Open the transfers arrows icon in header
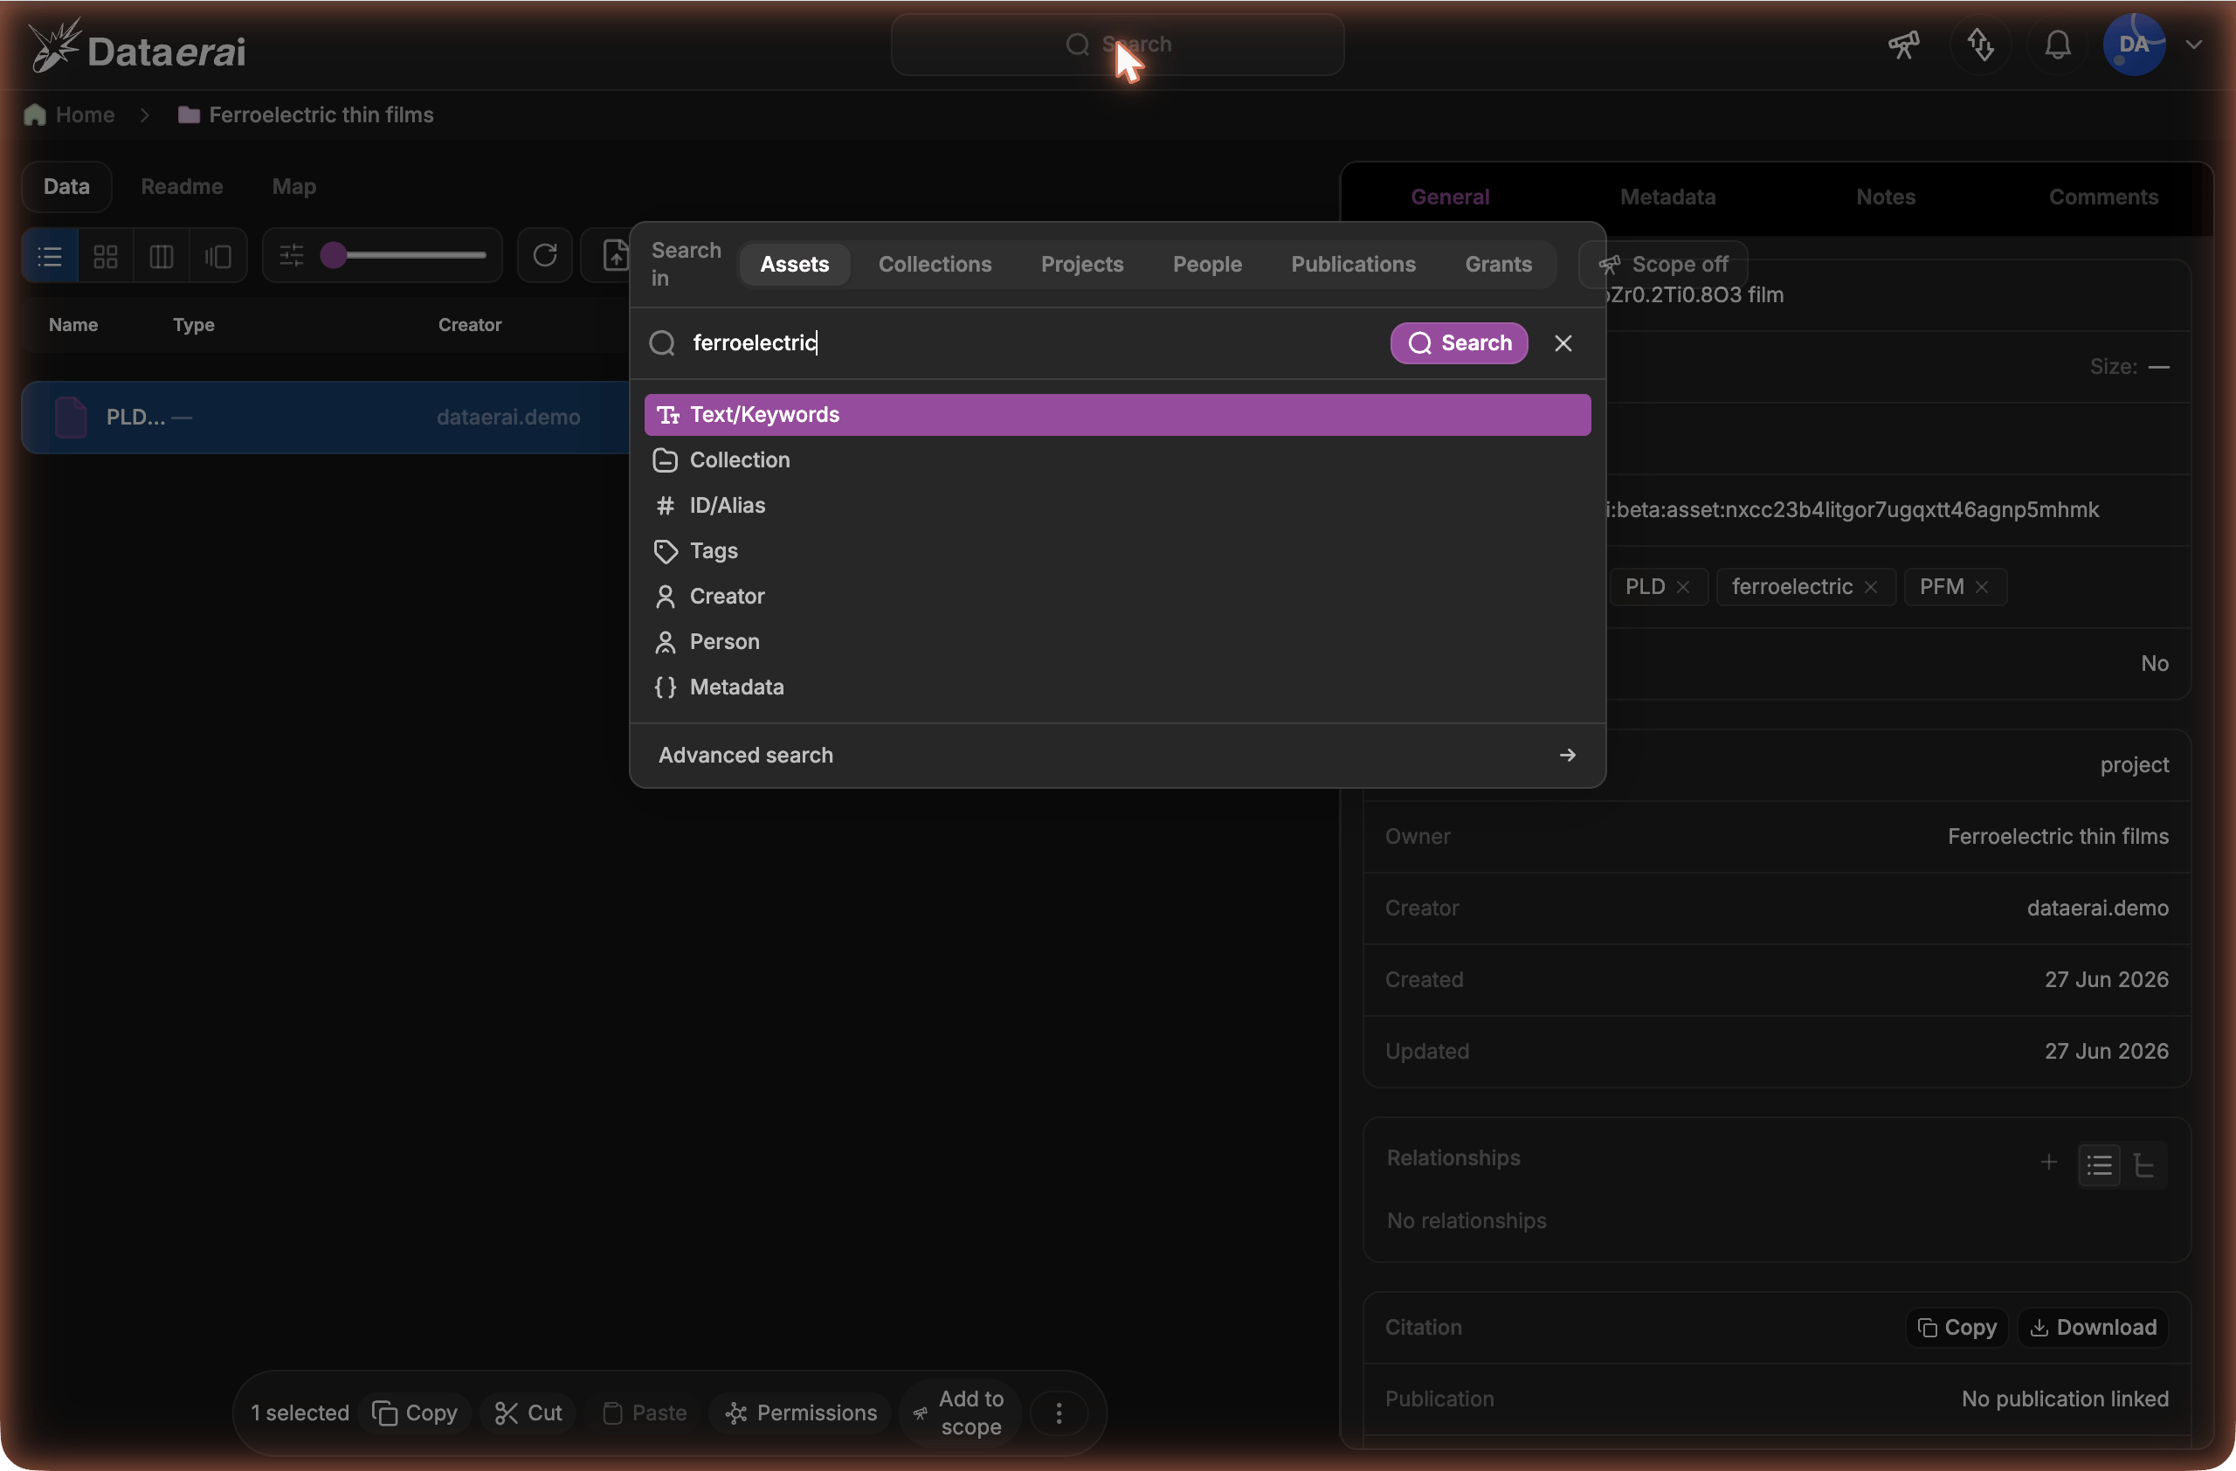 tap(1980, 45)
